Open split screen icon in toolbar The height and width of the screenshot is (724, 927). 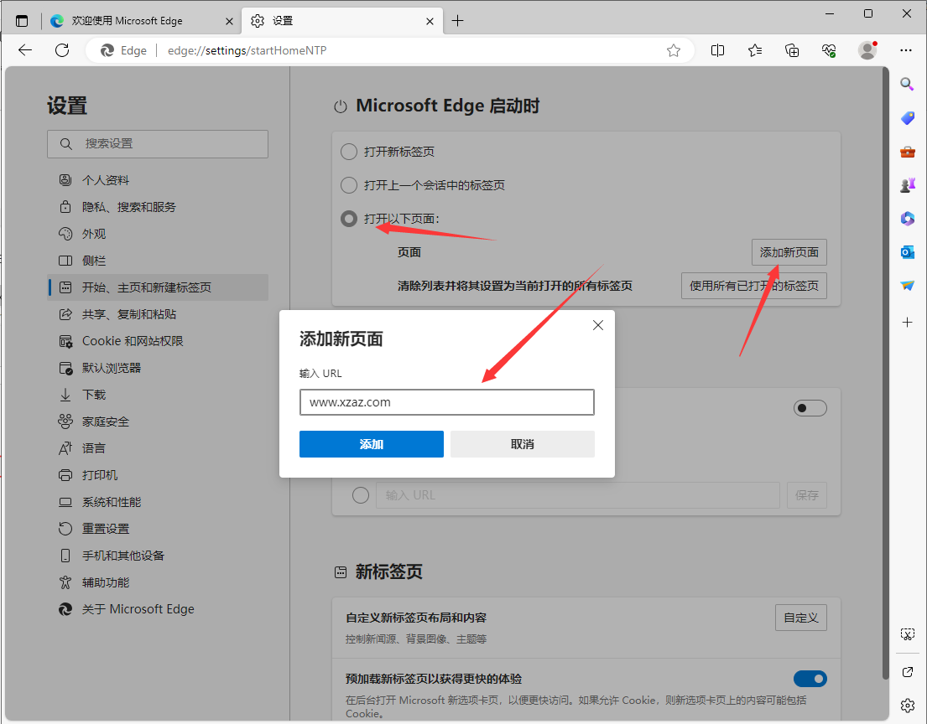[x=718, y=51]
